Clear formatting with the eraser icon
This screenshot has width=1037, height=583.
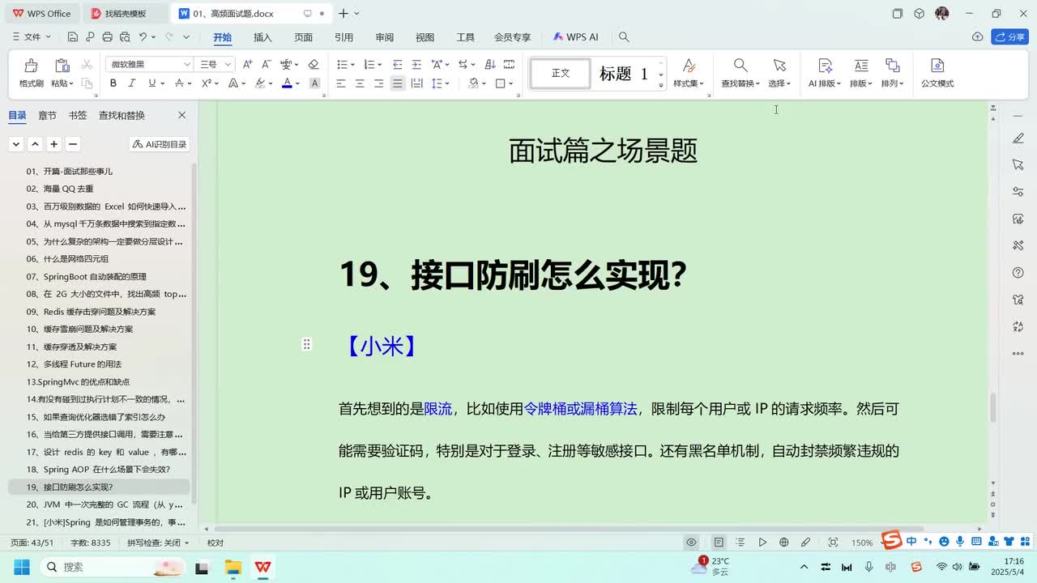click(x=314, y=64)
